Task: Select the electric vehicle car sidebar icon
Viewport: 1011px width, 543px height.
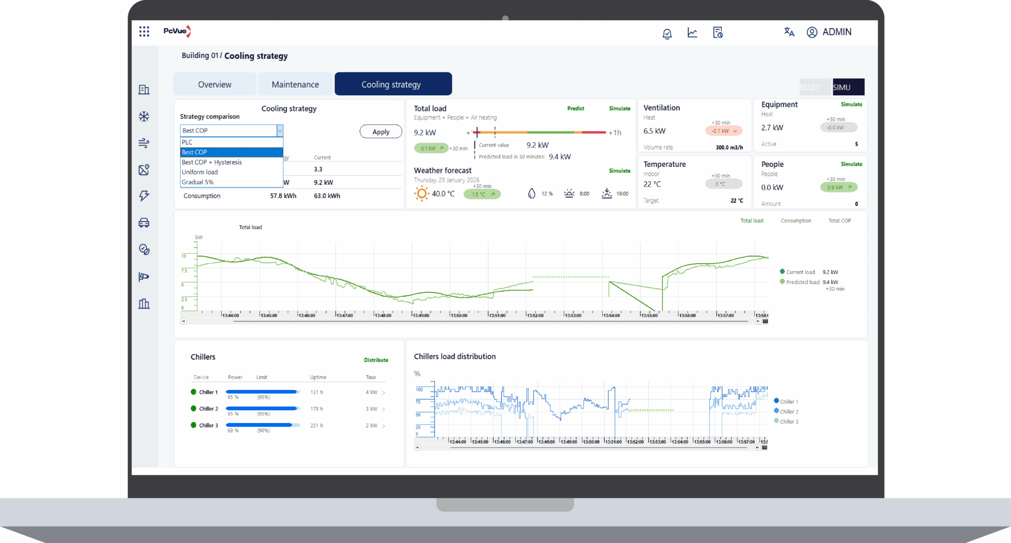Action: [x=144, y=223]
